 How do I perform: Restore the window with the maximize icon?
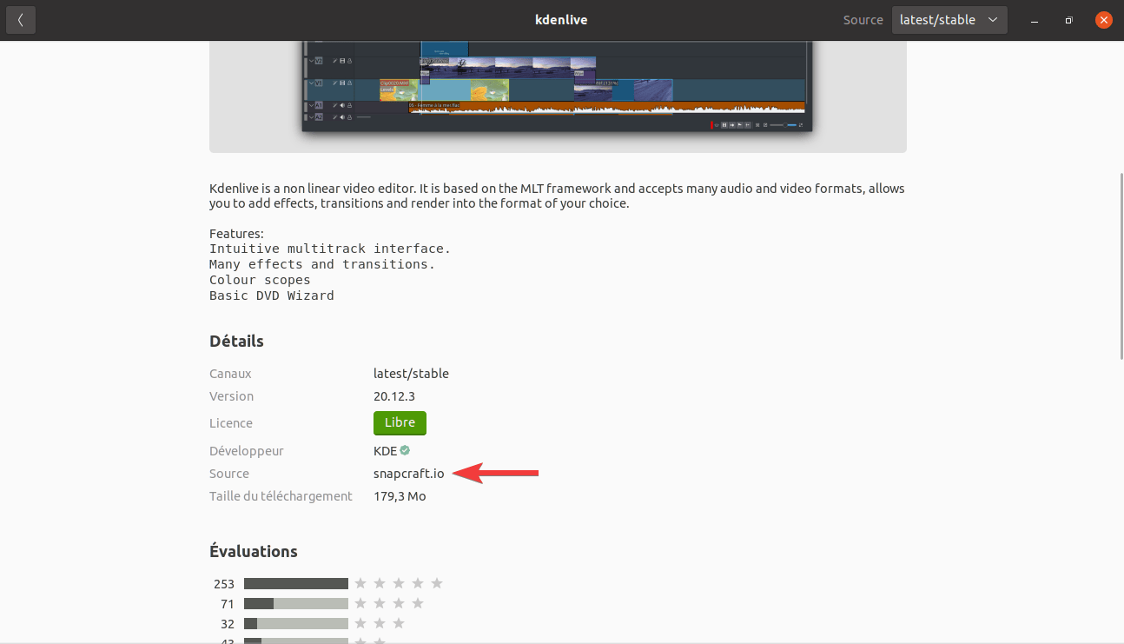(x=1068, y=20)
